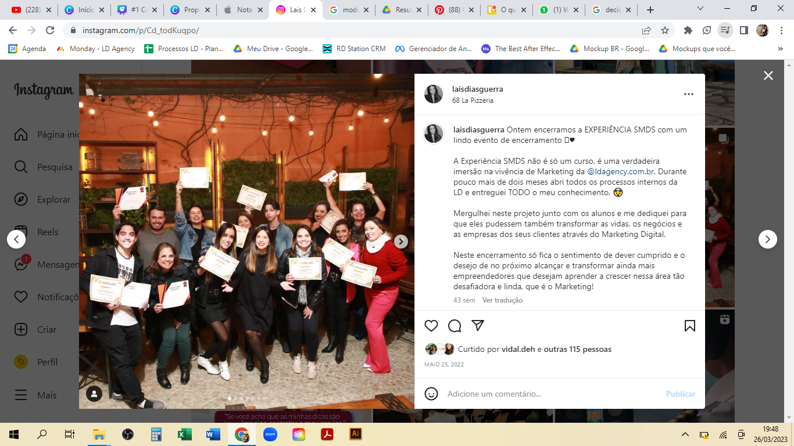794x446 pixels.
Task: Expand the Mais hamburger menu
Action: pyautogui.click(x=36, y=395)
